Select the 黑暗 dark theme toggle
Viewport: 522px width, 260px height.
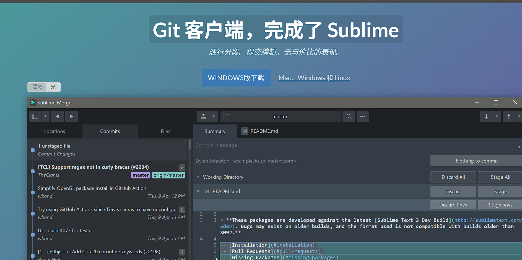tap(37, 87)
